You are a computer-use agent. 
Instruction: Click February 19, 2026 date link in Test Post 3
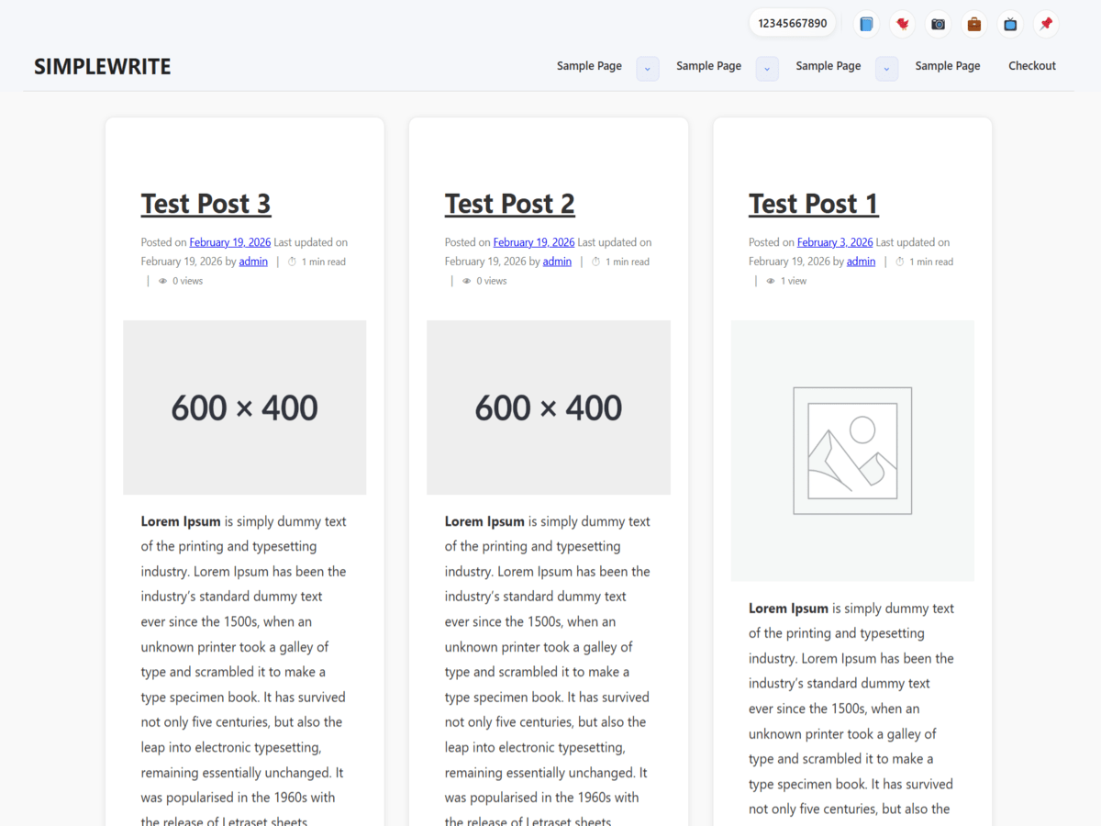pyautogui.click(x=230, y=242)
